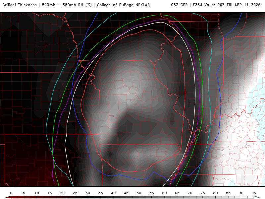The width and height of the screenshot is (265, 199).
Task: Click the "Critical Thickness" title text
Action: point(20,5)
